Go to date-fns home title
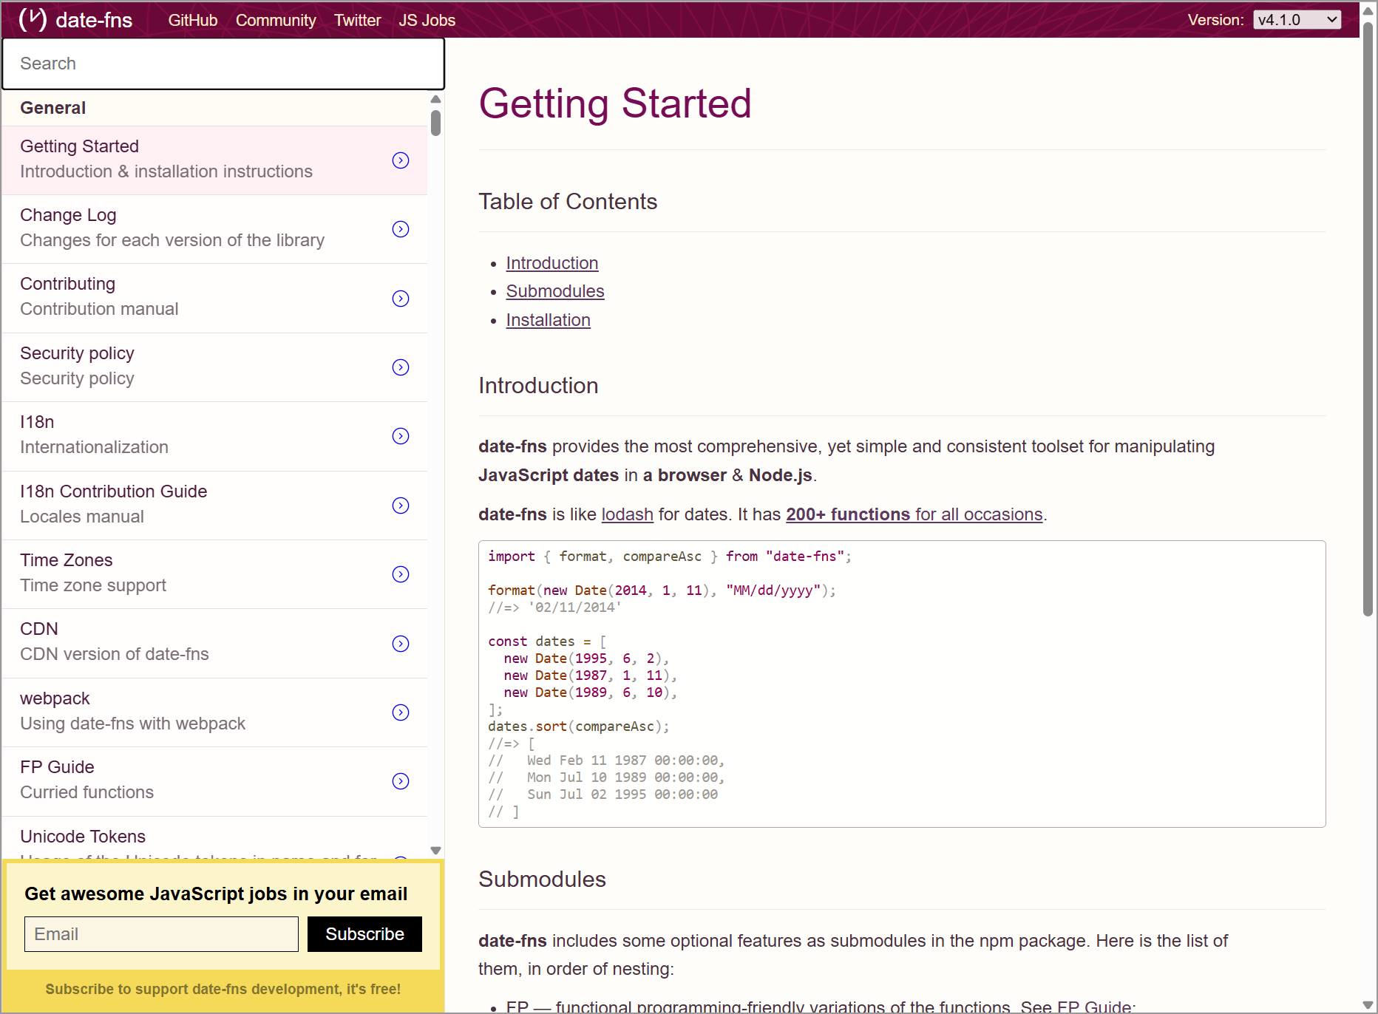 [x=94, y=20]
